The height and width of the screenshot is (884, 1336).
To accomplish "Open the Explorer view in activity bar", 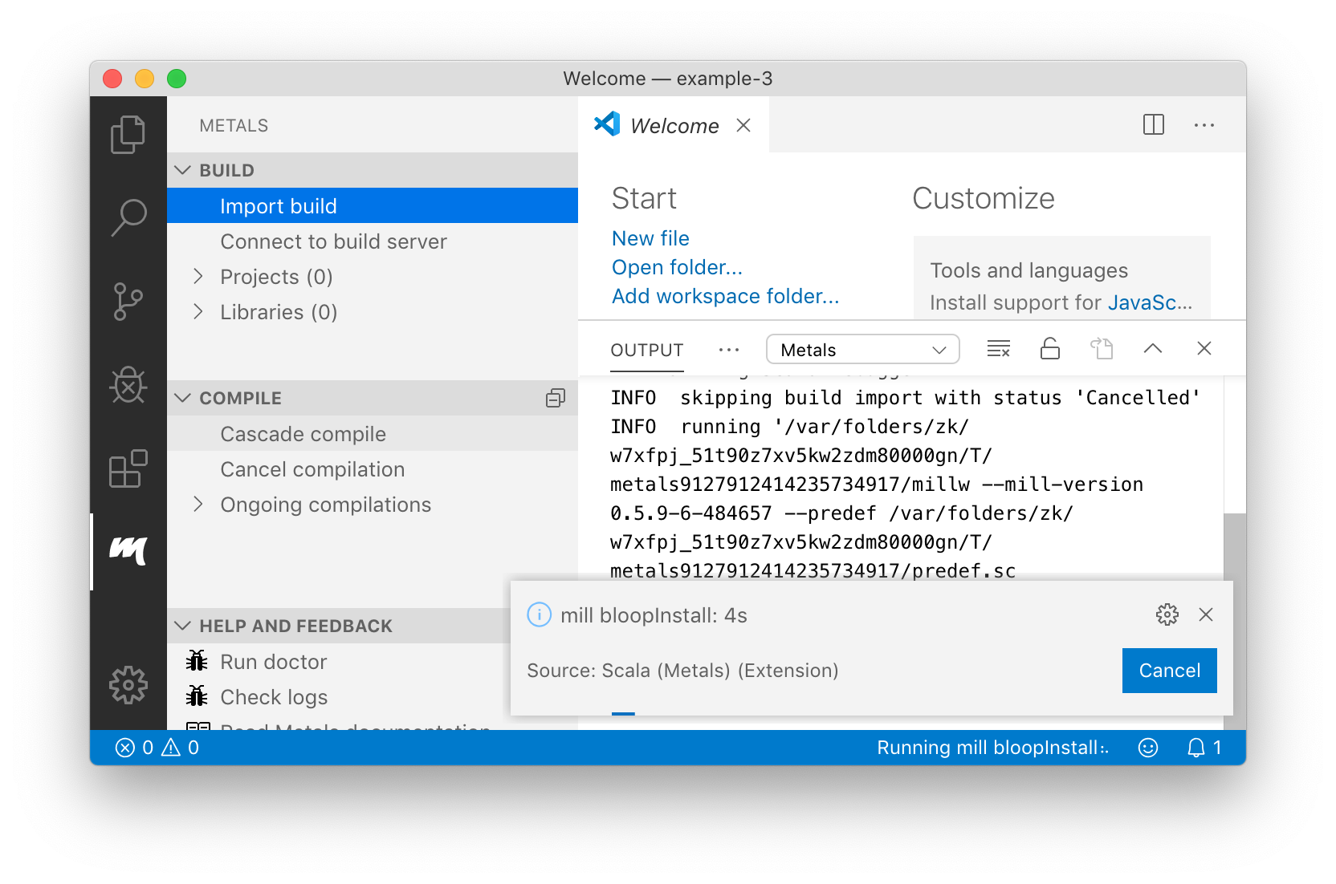I will (x=128, y=135).
